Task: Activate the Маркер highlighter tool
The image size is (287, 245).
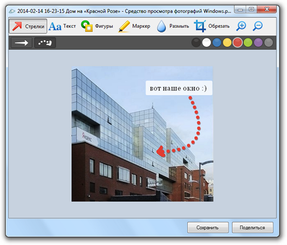Action: [x=135, y=26]
